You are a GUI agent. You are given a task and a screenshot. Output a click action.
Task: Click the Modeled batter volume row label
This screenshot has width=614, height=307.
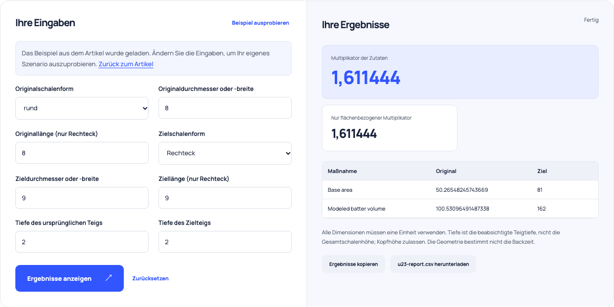[357, 209]
